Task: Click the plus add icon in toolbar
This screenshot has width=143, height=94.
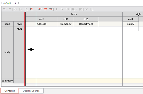Action: point(56,9)
